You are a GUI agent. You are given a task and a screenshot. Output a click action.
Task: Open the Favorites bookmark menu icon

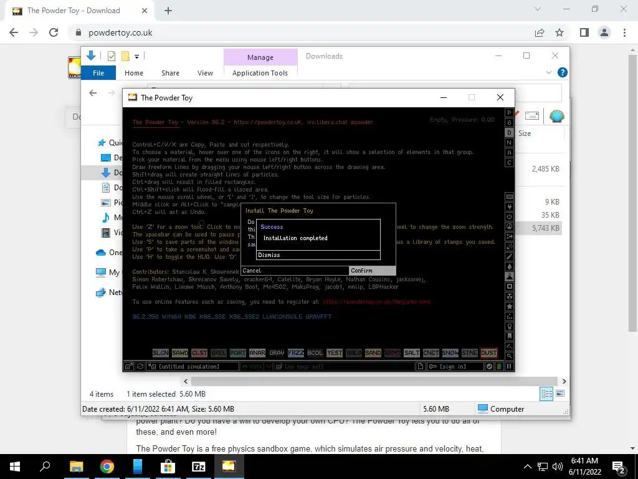point(509,336)
